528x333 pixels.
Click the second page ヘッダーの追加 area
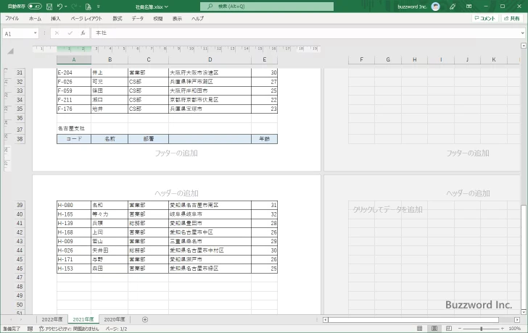468,193
